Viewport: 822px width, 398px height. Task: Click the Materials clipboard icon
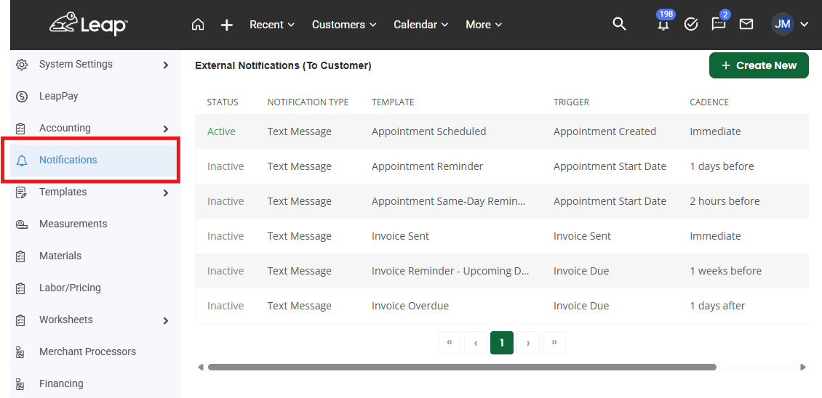coord(21,256)
